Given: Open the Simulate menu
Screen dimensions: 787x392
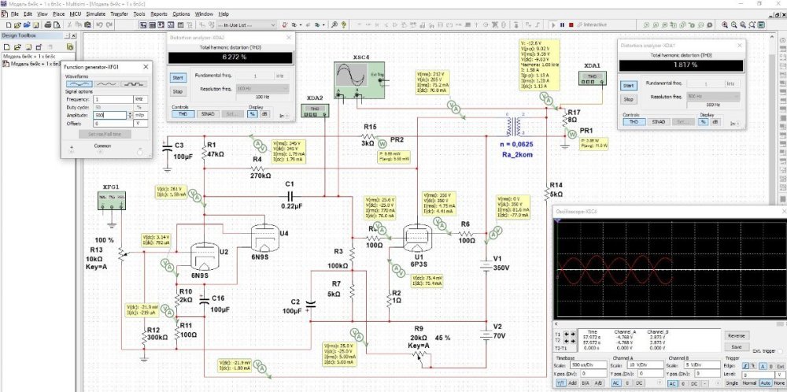Looking at the screenshot, I should coord(95,14).
